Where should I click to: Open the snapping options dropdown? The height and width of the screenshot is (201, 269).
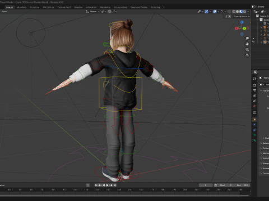click(x=114, y=12)
